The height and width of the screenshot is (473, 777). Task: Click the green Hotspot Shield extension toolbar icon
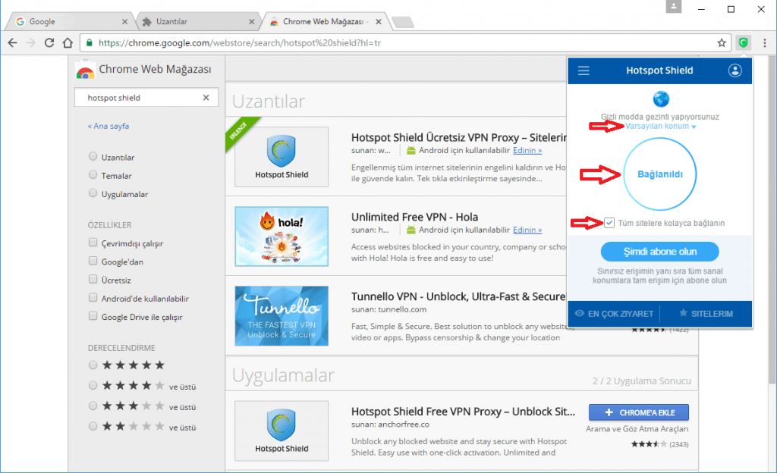(x=743, y=43)
